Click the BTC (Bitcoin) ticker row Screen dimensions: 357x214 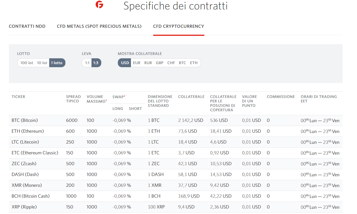tap(175, 120)
